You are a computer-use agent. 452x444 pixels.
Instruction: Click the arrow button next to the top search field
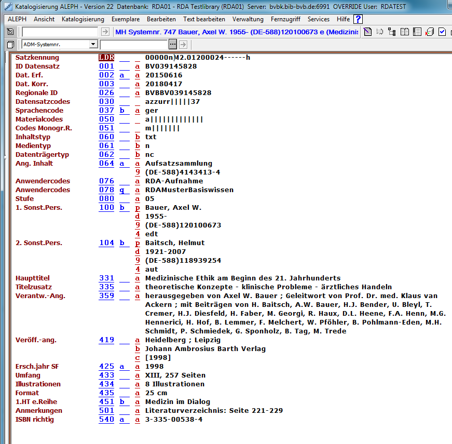pos(105,32)
